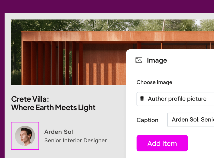The image size is (214, 158).
Task: Click the Caption label
Action: [x=147, y=120]
